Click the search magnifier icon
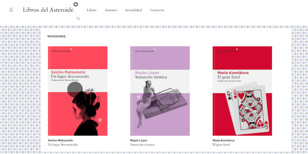Image resolution: width=308 pixels, height=154 pixels. pyautogui.click(x=78, y=18)
